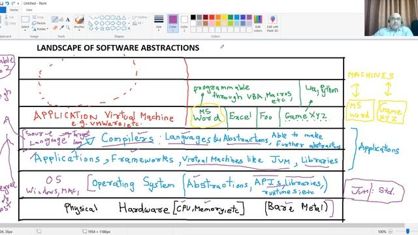418x235 pixels.
Task: Choose the Rectangle shape
Action: pyautogui.click(x=107, y=18)
